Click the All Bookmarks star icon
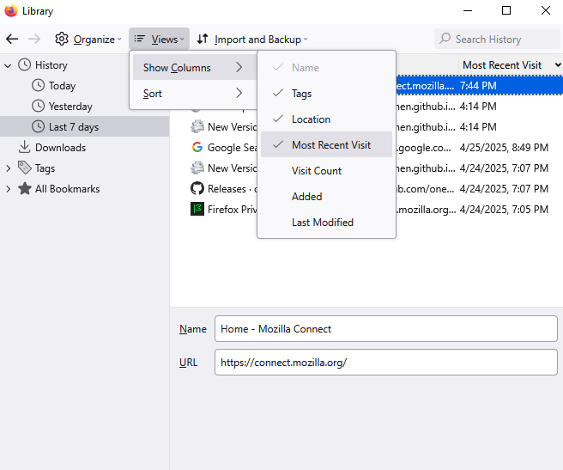Screen dimensions: 563x470 [x=24, y=189]
